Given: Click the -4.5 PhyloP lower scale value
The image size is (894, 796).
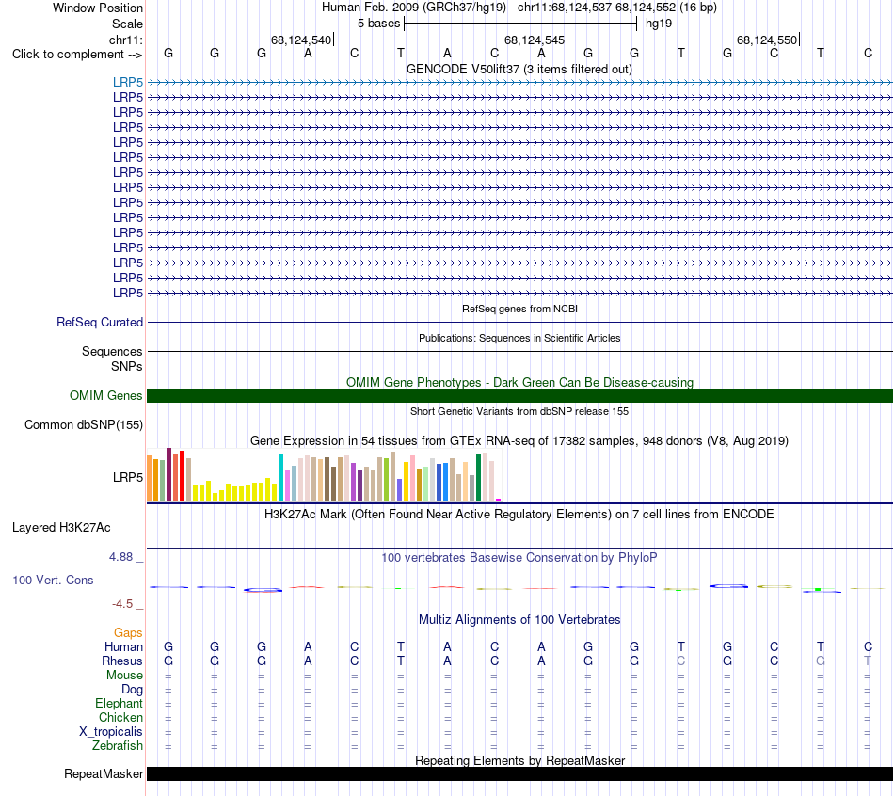Looking at the screenshot, I should [x=122, y=604].
